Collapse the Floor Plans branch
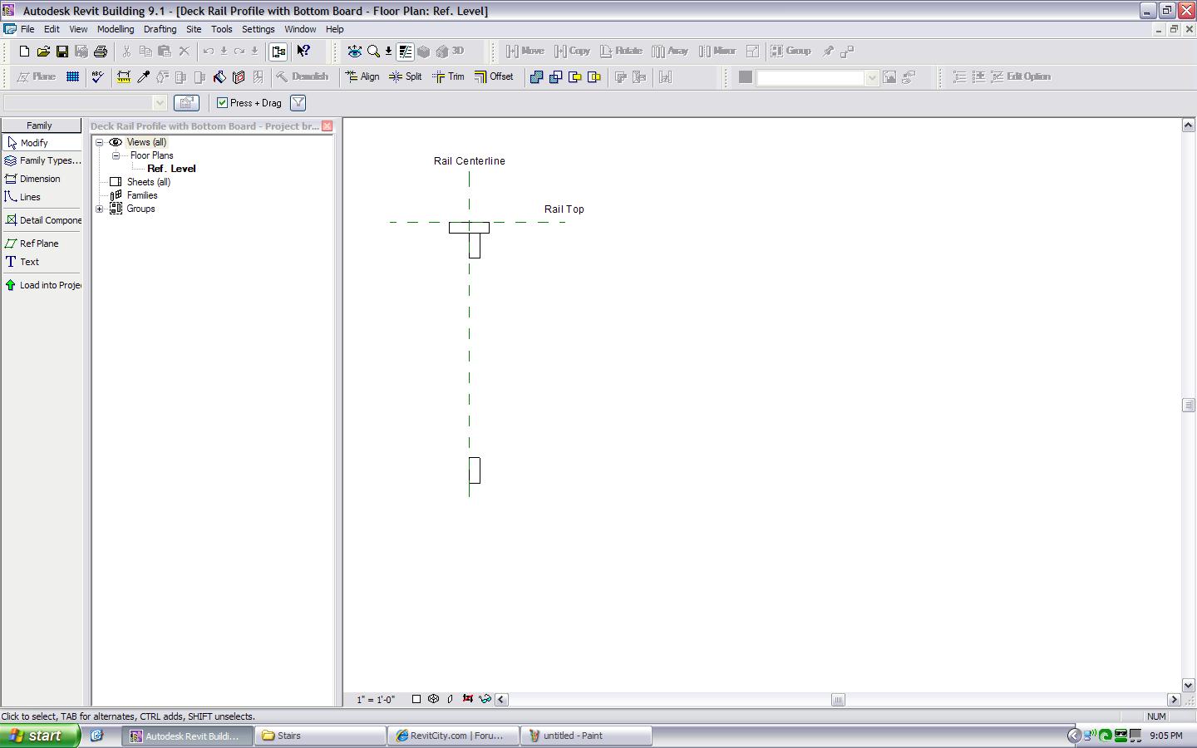 point(116,155)
